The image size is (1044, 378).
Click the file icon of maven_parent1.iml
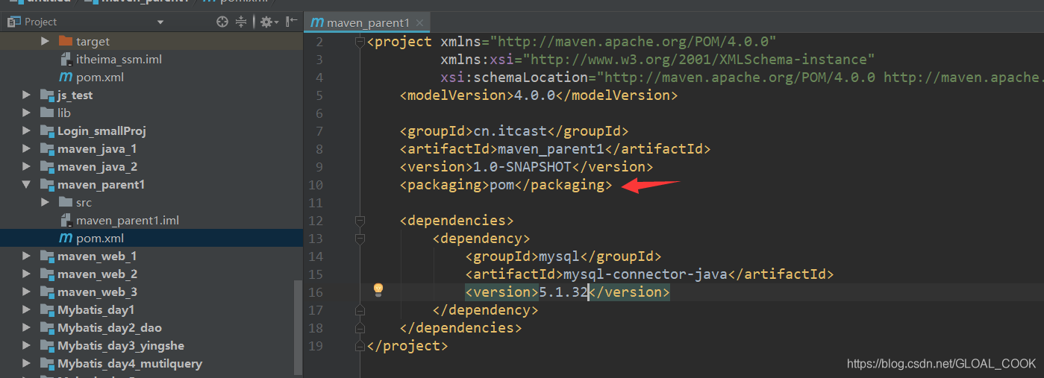pos(65,220)
